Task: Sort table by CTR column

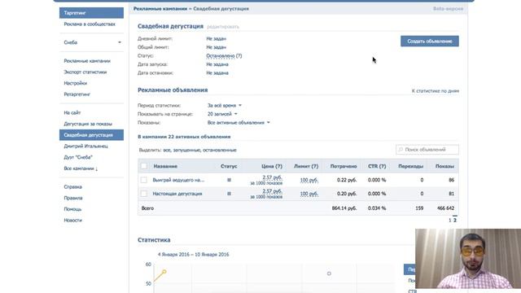Action: [377, 166]
